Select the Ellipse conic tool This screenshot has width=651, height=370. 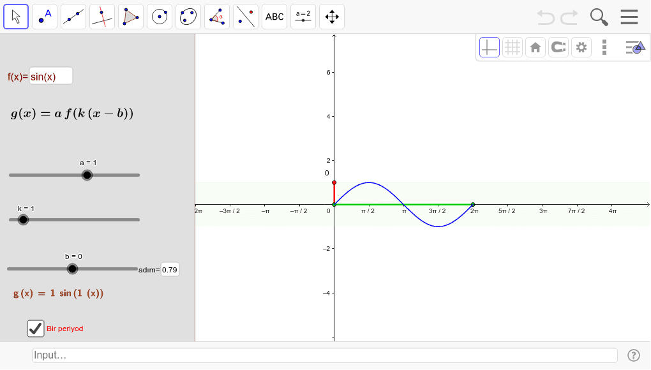click(188, 17)
